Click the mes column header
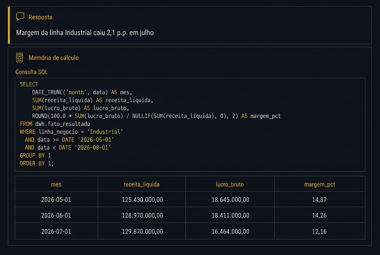The height and width of the screenshot is (255, 380). tap(56, 184)
